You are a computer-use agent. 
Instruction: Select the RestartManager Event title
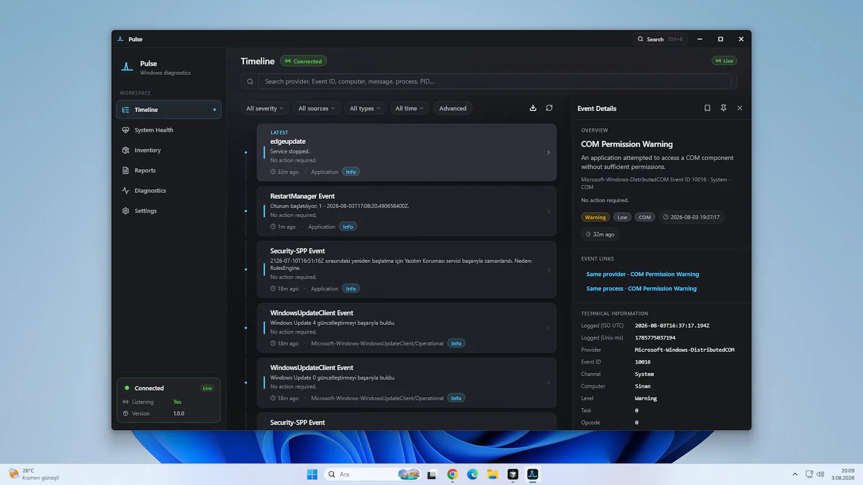302,196
